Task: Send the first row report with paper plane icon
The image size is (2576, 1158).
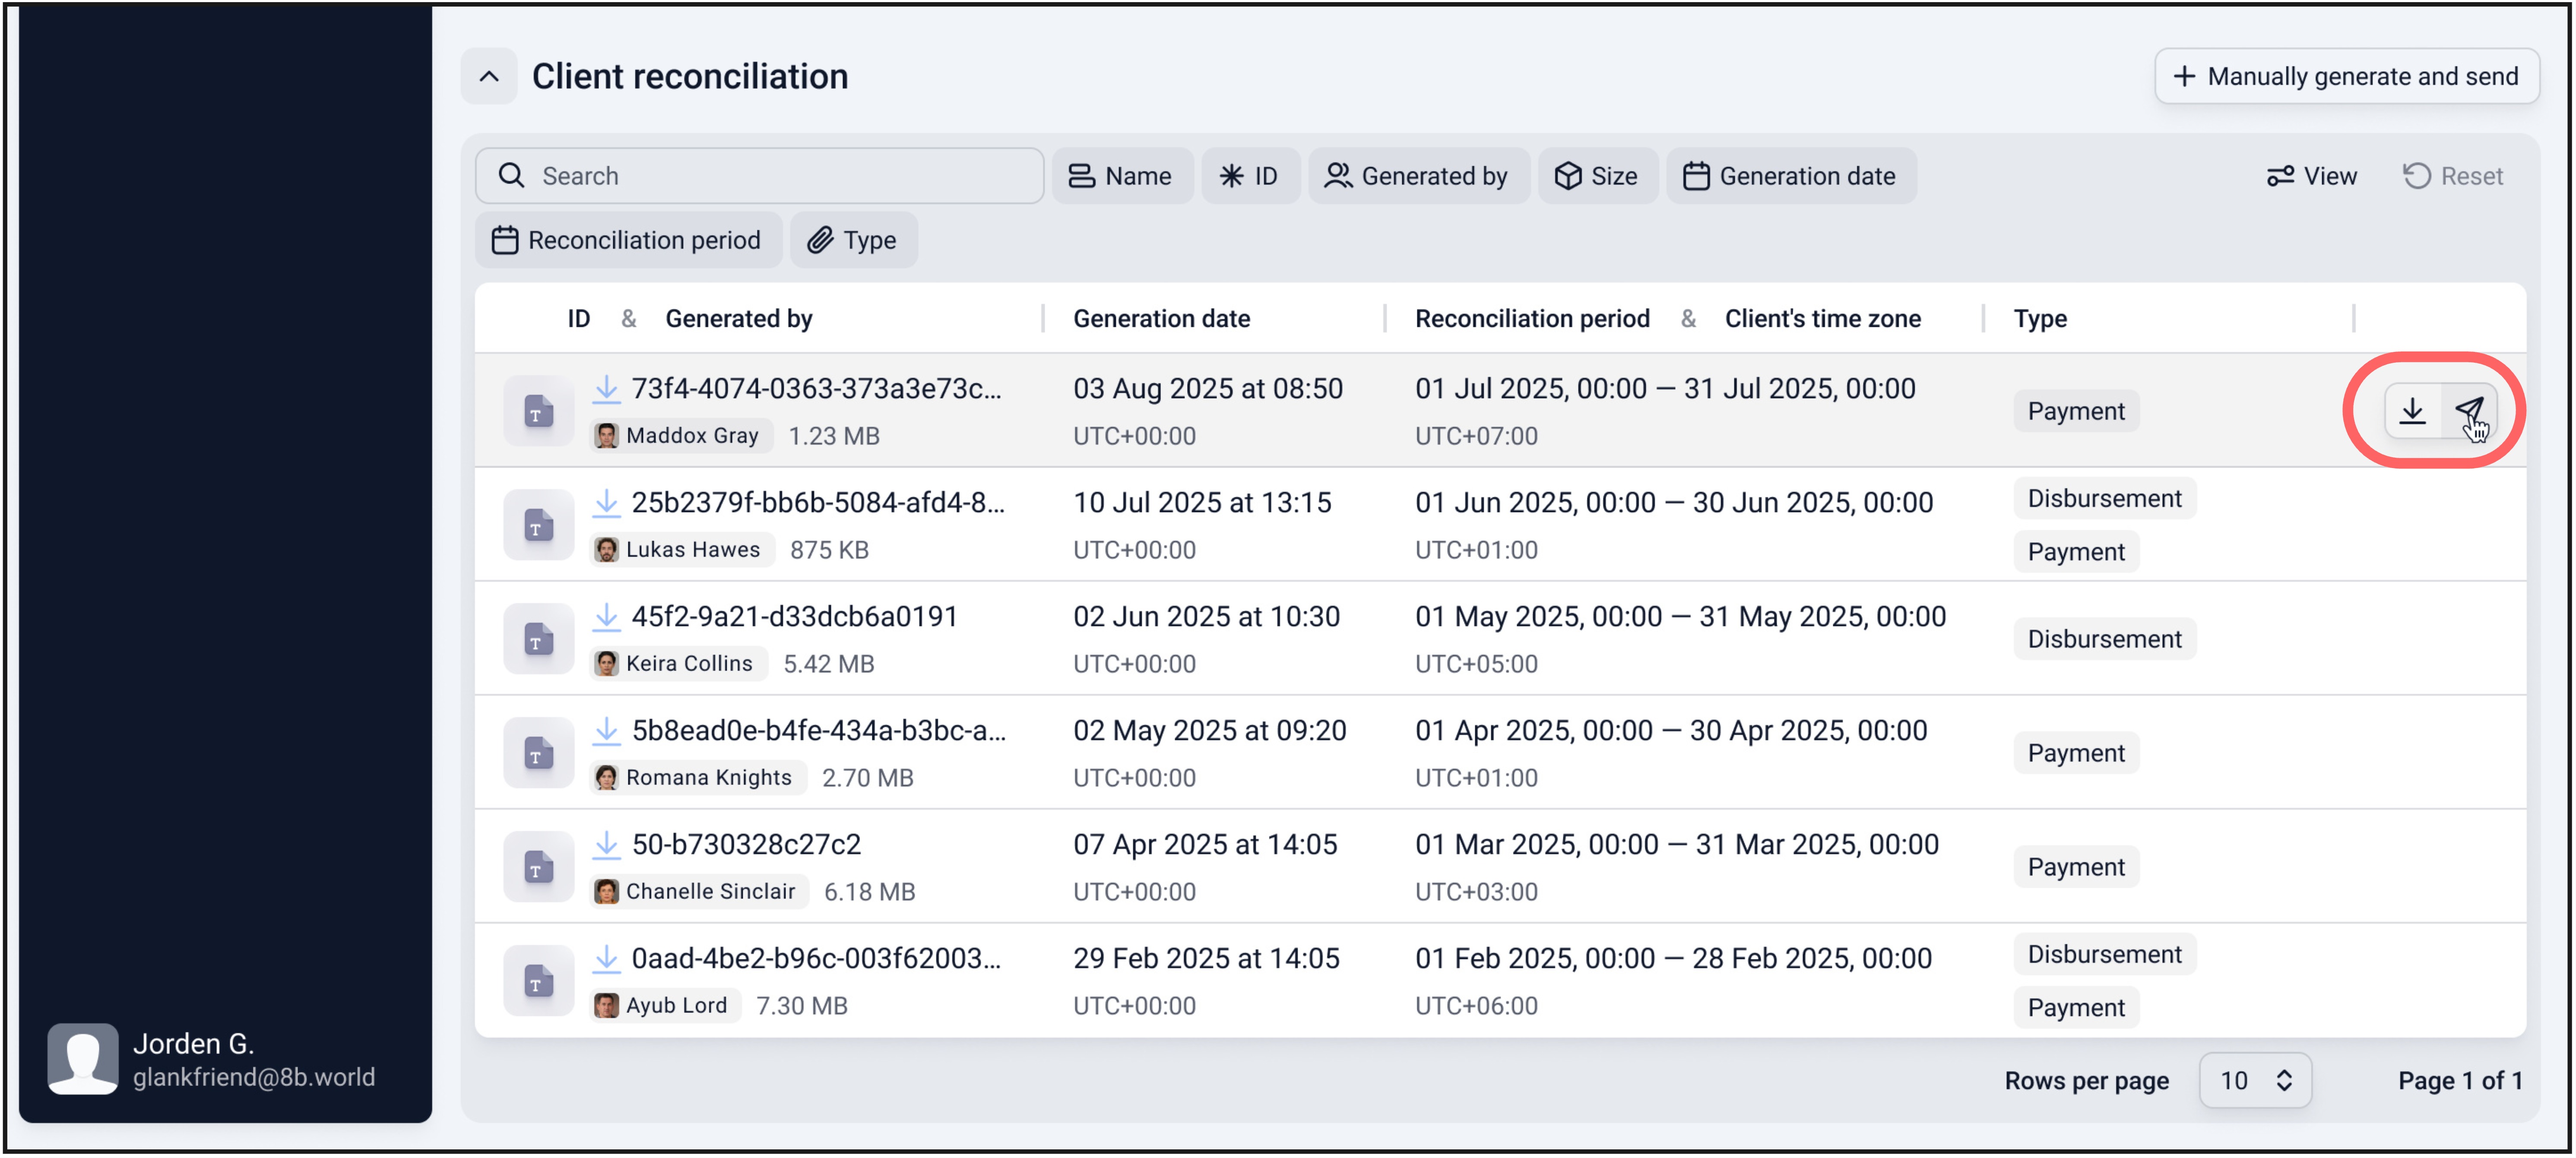Action: [2469, 411]
